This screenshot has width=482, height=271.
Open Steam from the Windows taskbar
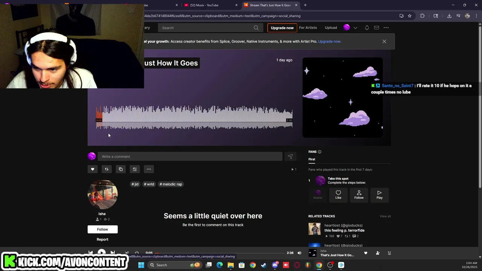click(264, 265)
